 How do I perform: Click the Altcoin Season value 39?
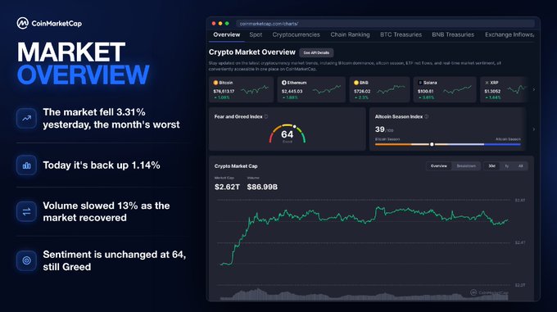pyautogui.click(x=380, y=129)
